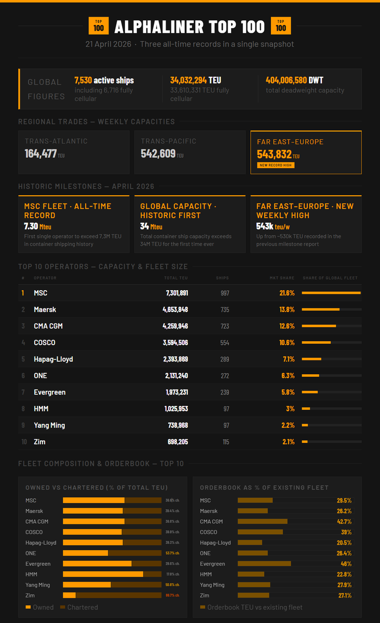Select the 7,530 active ships figure
Image resolution: width=380 pixels, height=623 pixels.
click(104, 80)
